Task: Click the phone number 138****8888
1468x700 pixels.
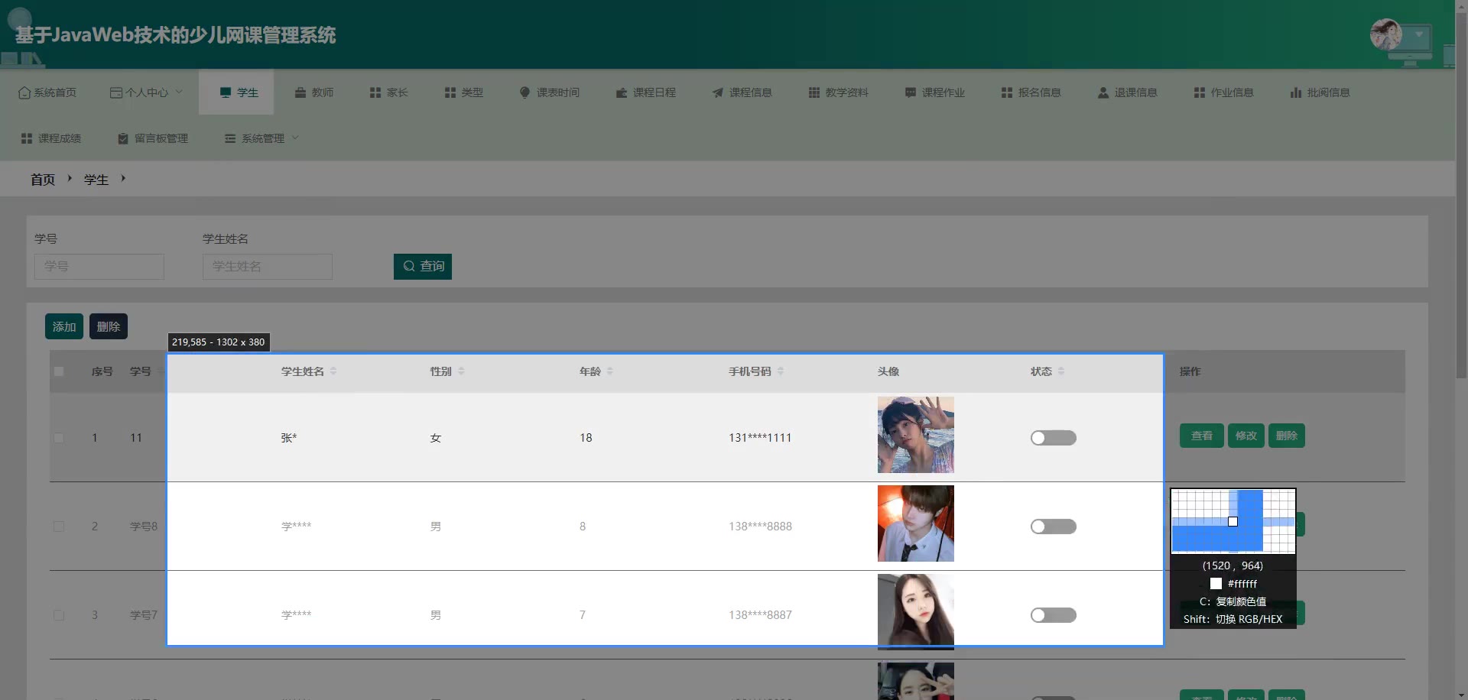Action: pos(760,527)
